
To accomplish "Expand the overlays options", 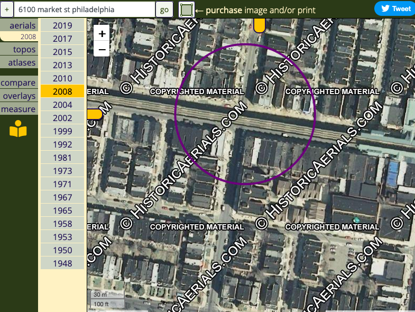I will [x=20, y=96].
